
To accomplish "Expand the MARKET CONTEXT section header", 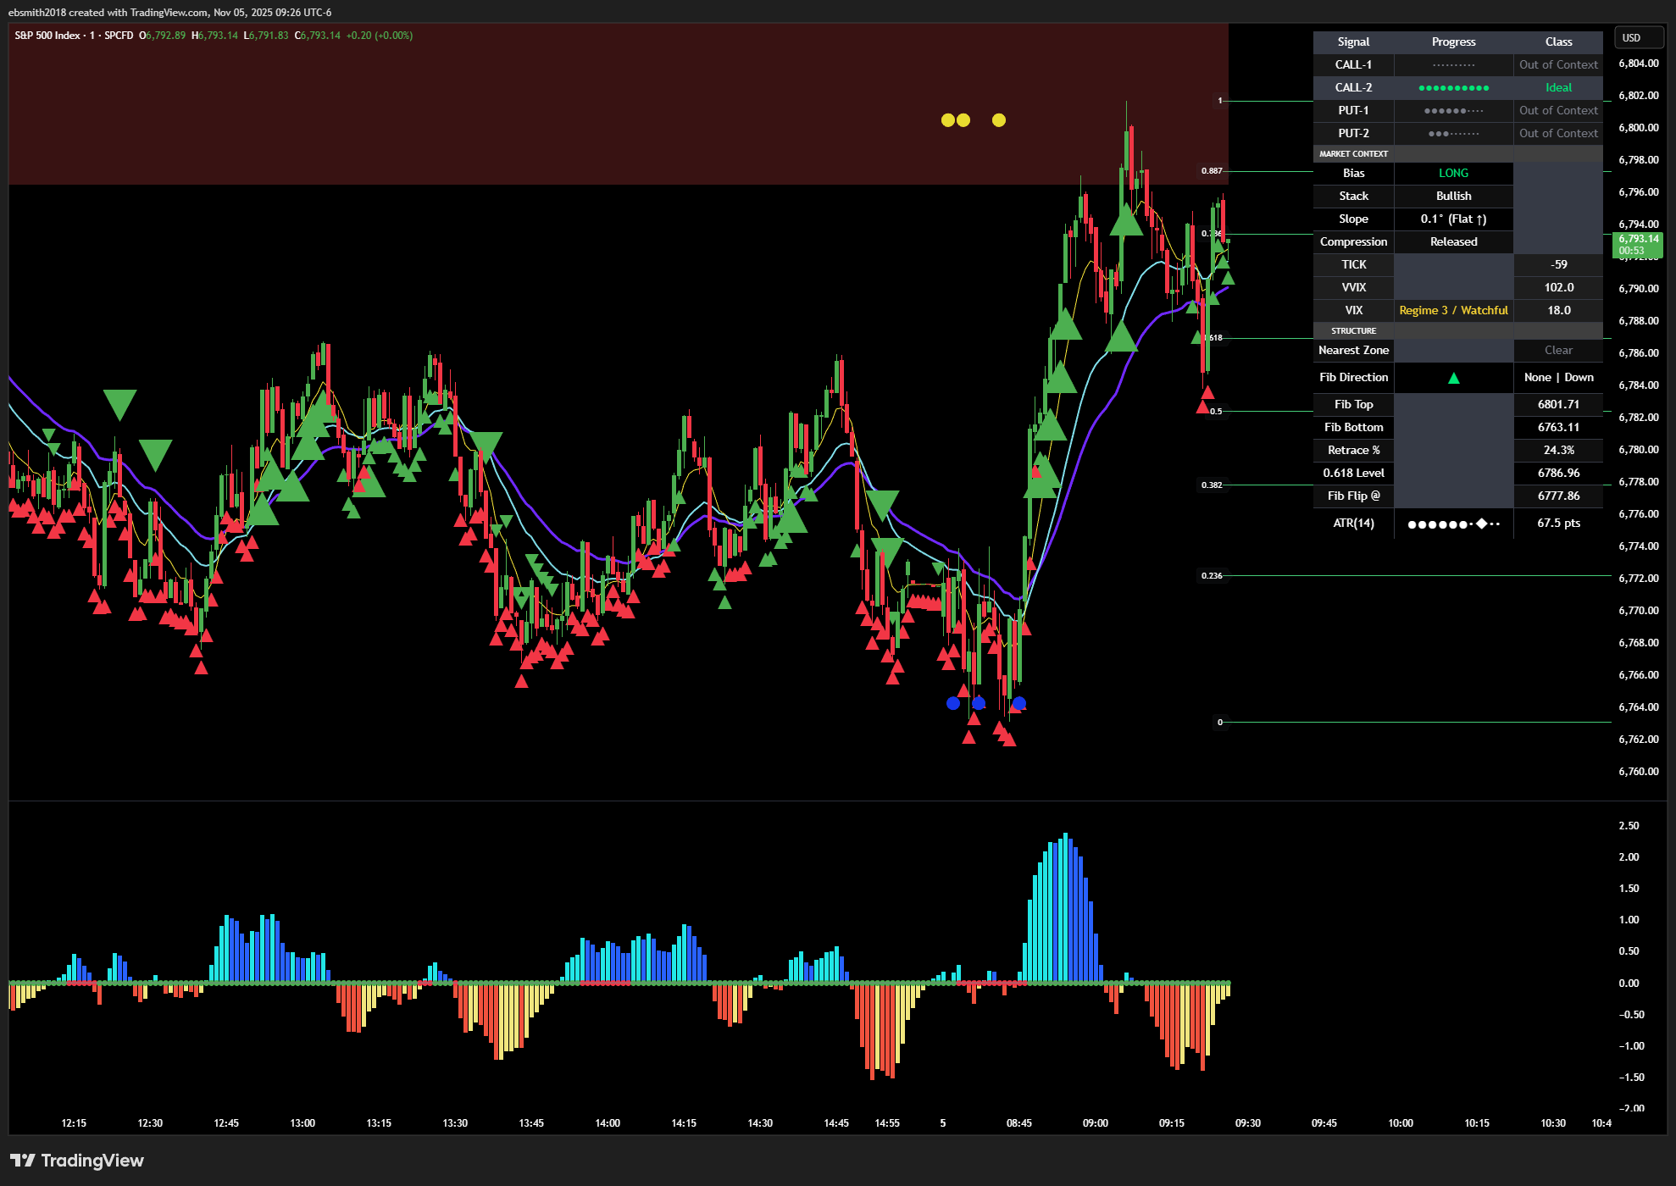I will tap(1353, 154).
